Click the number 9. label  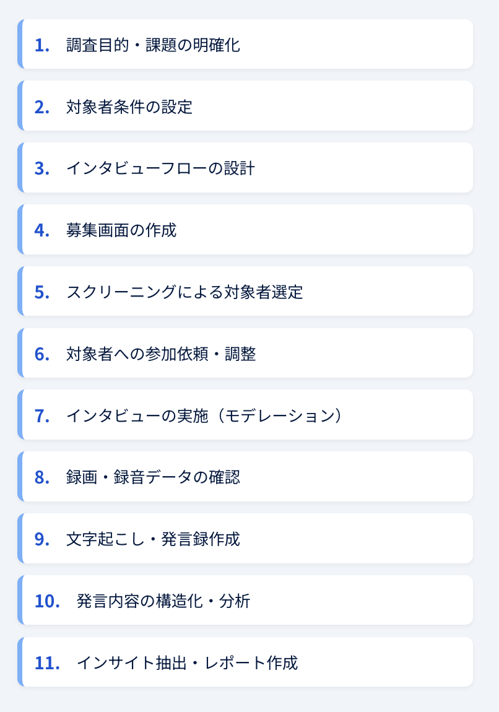point(42,539)
